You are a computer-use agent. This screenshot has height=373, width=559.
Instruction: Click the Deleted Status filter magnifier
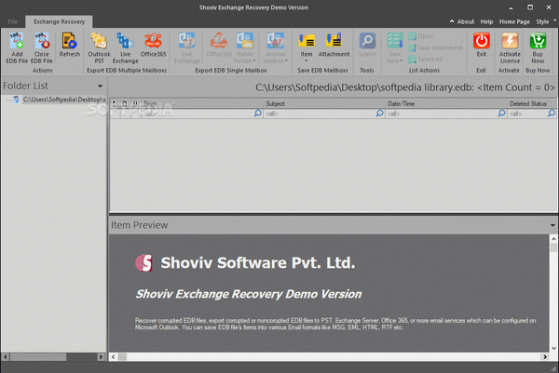[552, 113]
